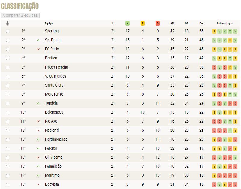Select the Benfica row checkbox
Image resolution: width=241 pixels, height=189 pixels.
coord(8,58)
